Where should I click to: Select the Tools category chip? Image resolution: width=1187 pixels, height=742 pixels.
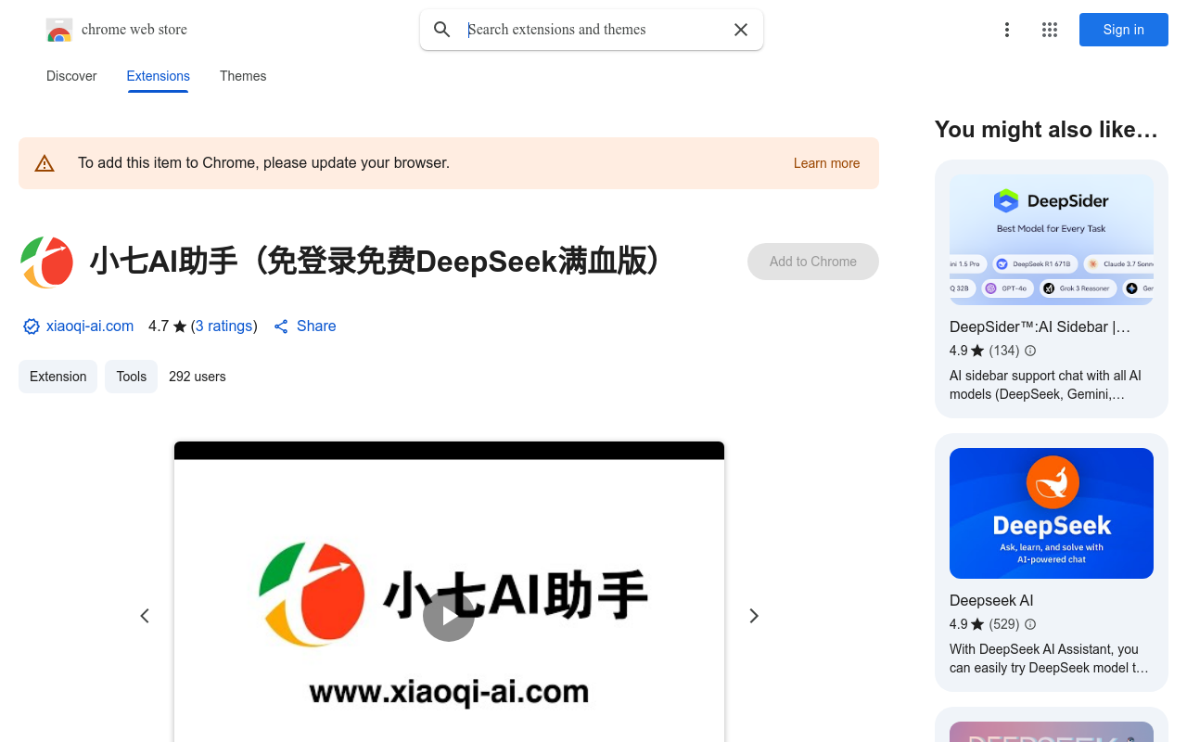[131, 377]
